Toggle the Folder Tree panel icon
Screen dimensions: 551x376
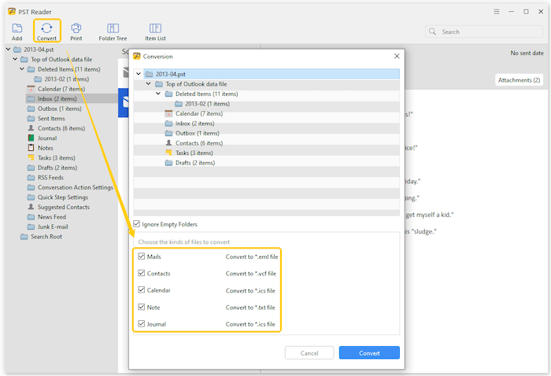113,31
